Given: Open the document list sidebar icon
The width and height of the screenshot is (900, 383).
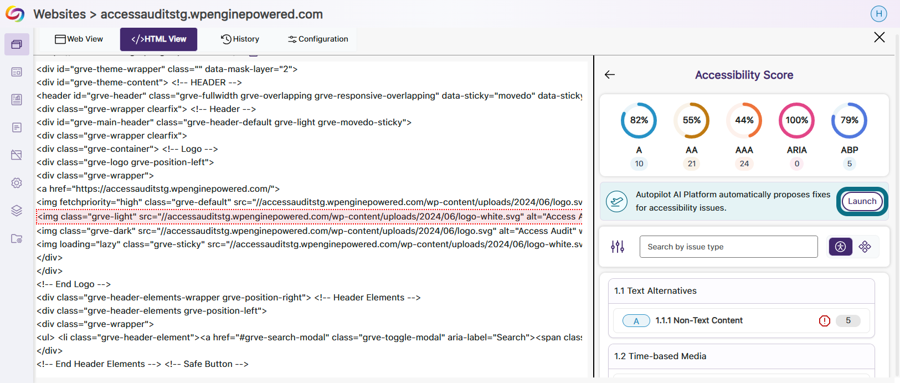Looking at the screenshot, I should [x=17, y=127].
